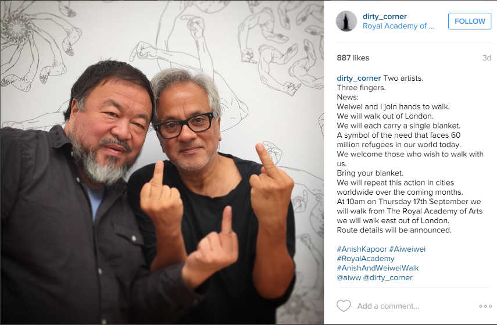Visit the @dirty_corner mention in the caption
The image size is (497, 325).
388,278
